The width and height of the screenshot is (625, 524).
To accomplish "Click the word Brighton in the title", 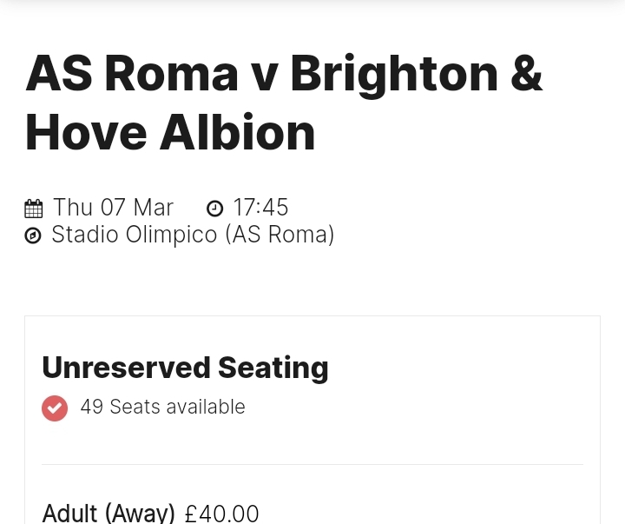I will click(x=395, y=75).
